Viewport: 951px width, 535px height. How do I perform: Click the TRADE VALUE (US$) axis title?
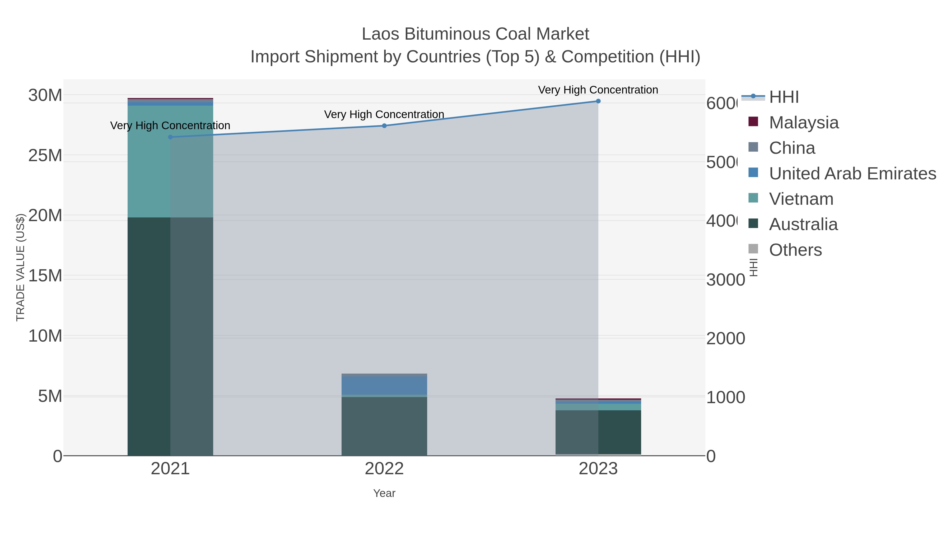(x=20, y=267)
